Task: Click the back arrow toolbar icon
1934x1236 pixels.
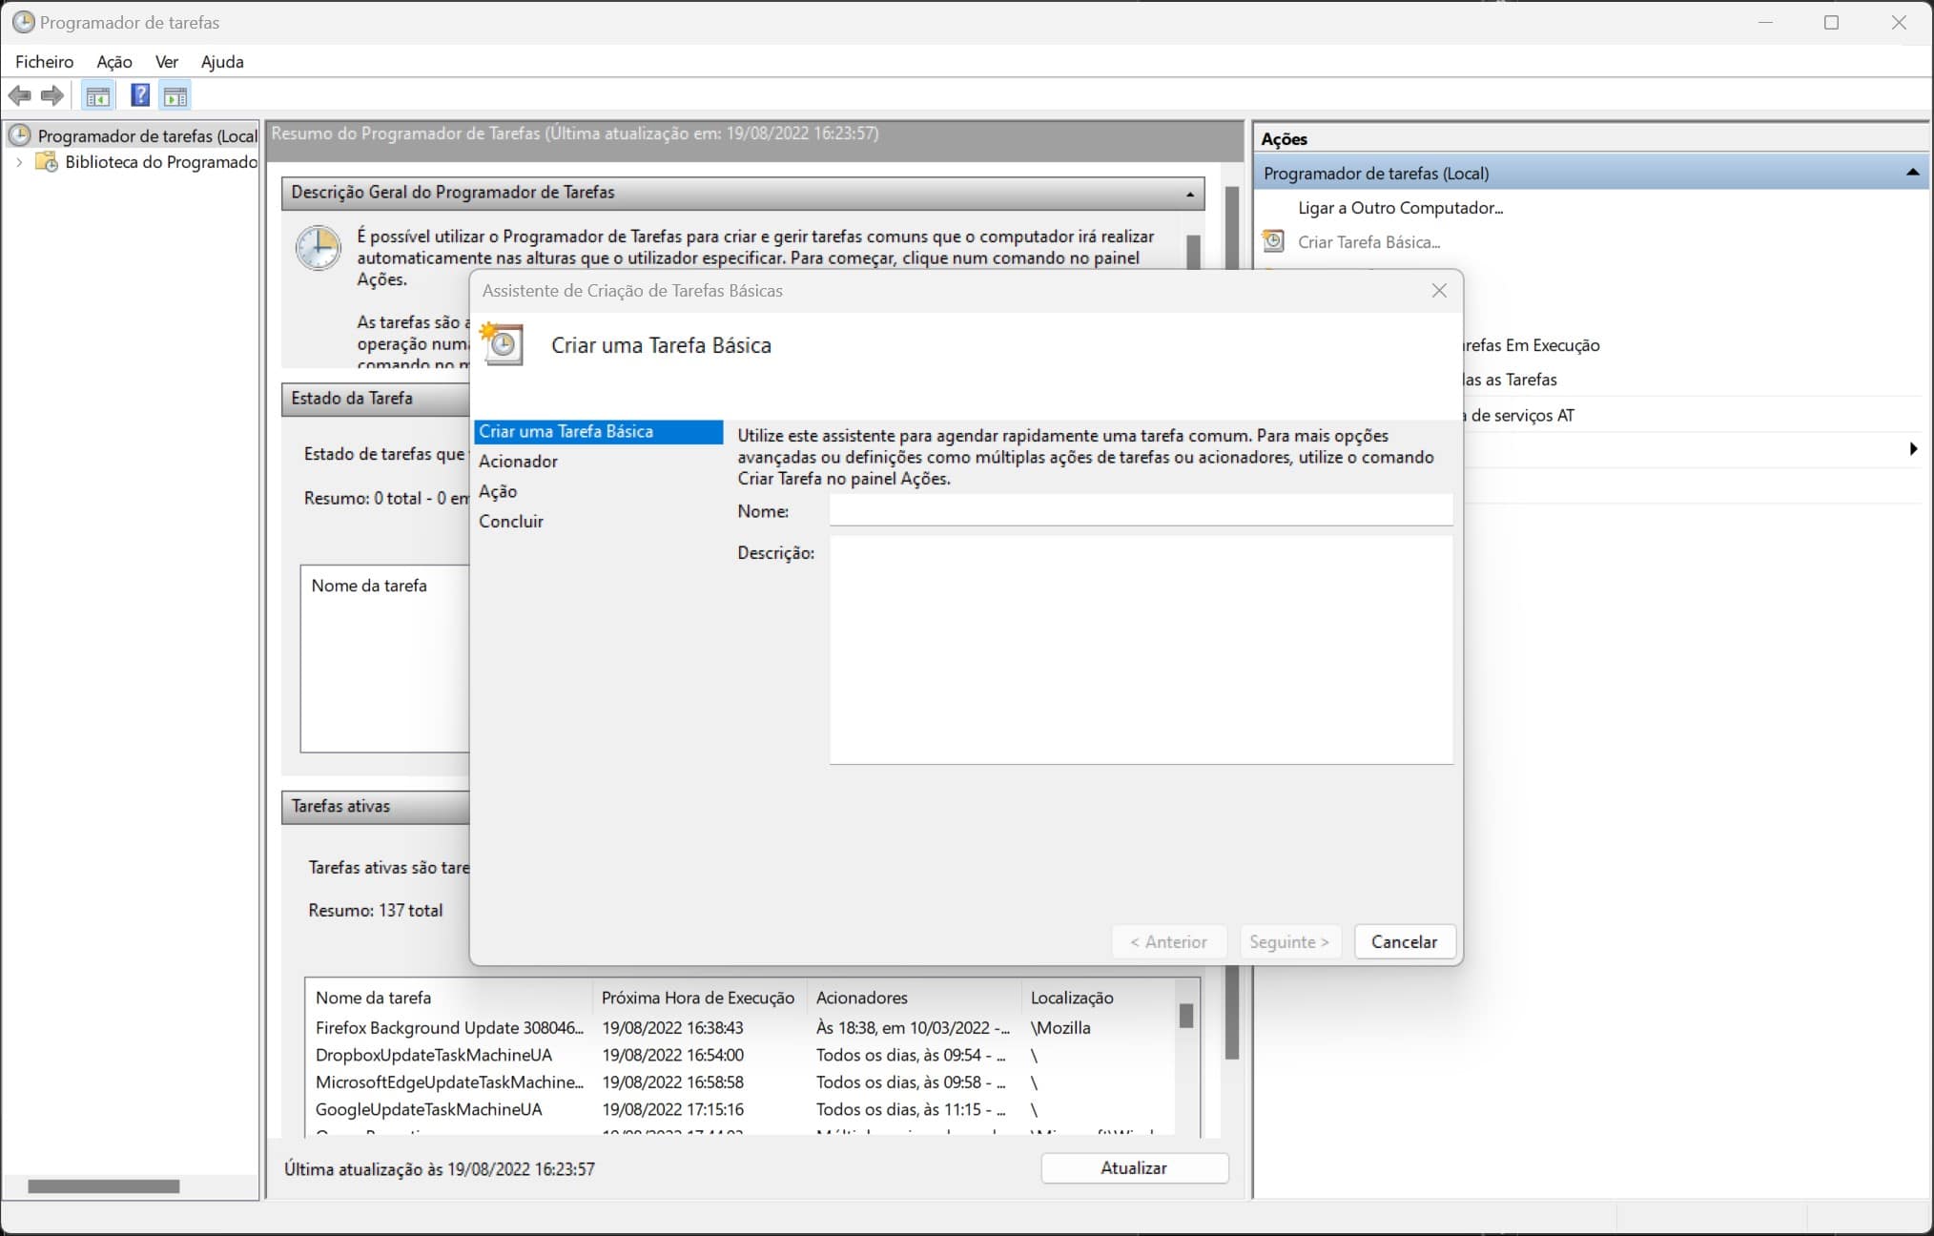Action: click(x=19, y=95)
